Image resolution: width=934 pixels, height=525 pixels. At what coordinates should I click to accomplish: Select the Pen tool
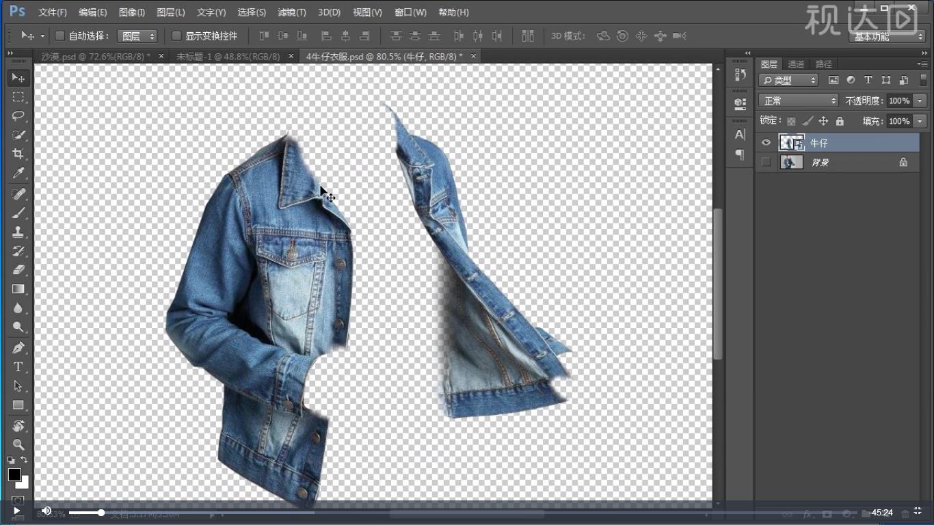coord(18,347)
